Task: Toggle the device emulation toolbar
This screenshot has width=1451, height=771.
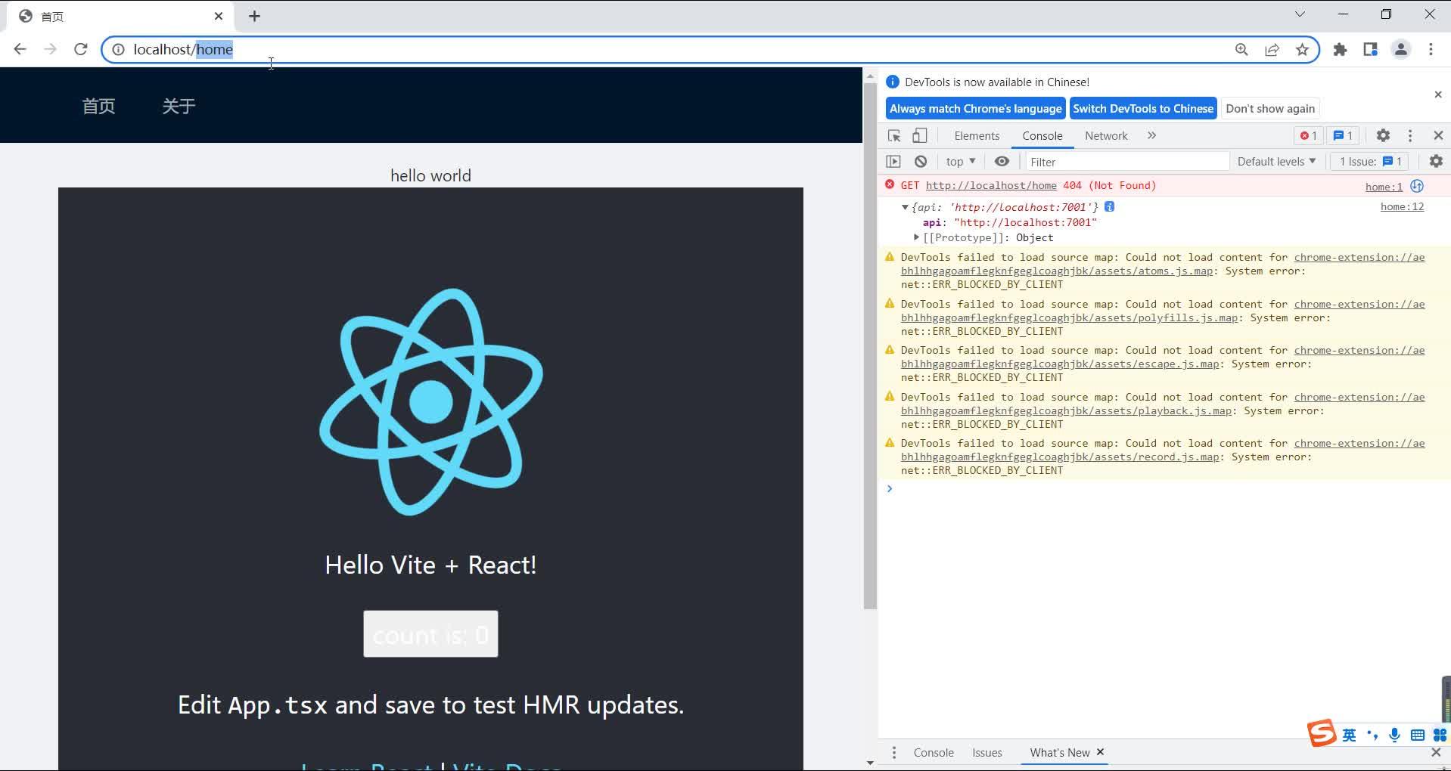Action: [919, 135]
